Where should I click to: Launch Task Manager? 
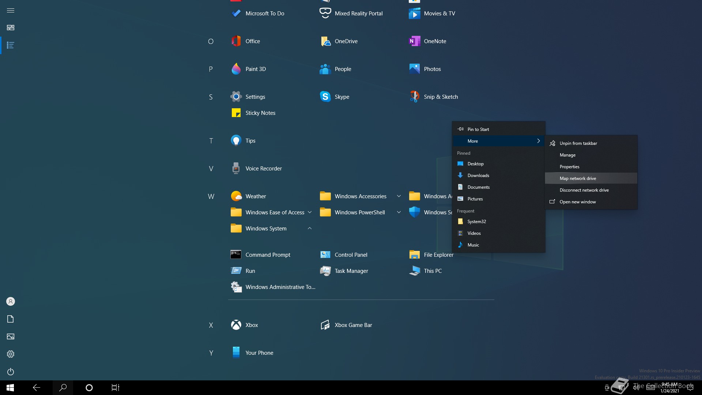coord(344,271)
